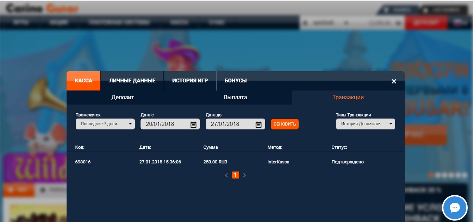This screenshot has width=473, height=222.
Task: Open the ИСТОРИЯ ИГР tab
Action: pyautogui.click(x=190, y=81)
